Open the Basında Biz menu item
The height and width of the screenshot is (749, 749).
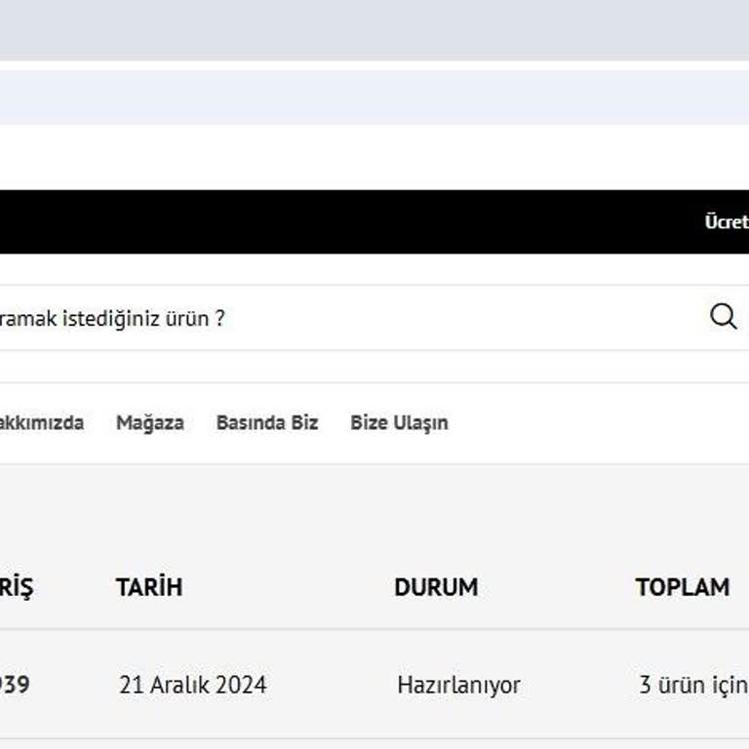[x=267, y=423]
